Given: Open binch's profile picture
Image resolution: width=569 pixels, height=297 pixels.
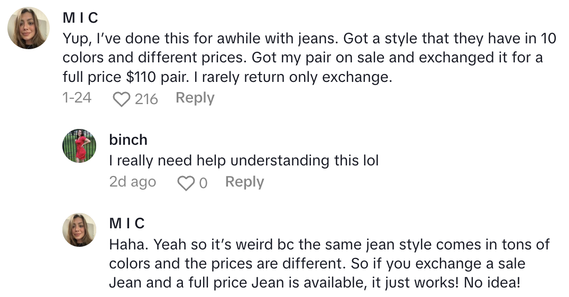Looking at the screenshot, I should 79,145.
